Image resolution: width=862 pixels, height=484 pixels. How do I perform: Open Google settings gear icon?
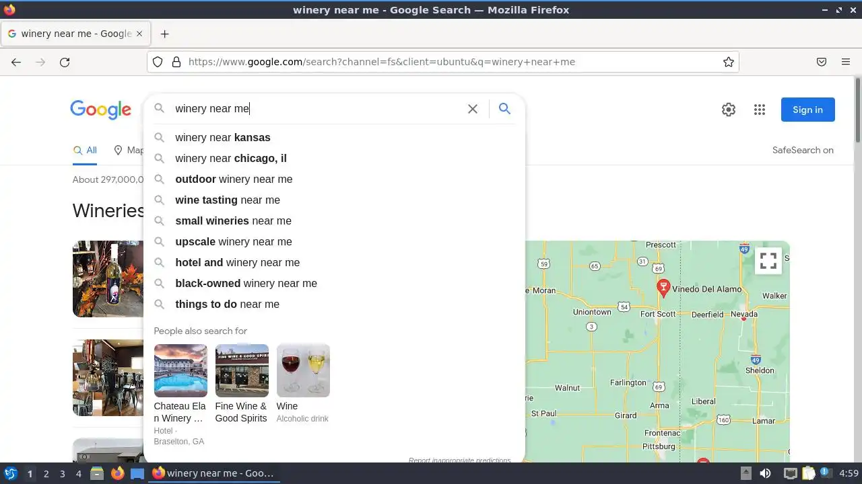click(x=729, y=110)
